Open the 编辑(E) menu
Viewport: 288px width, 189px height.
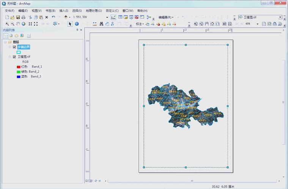tap(23, 11)
